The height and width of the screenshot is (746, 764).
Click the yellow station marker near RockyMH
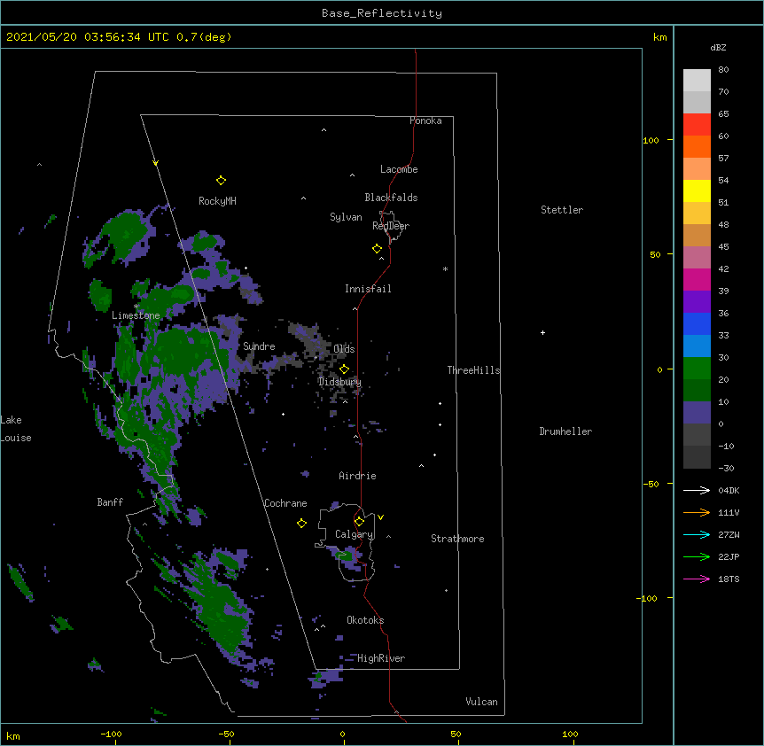221,181
